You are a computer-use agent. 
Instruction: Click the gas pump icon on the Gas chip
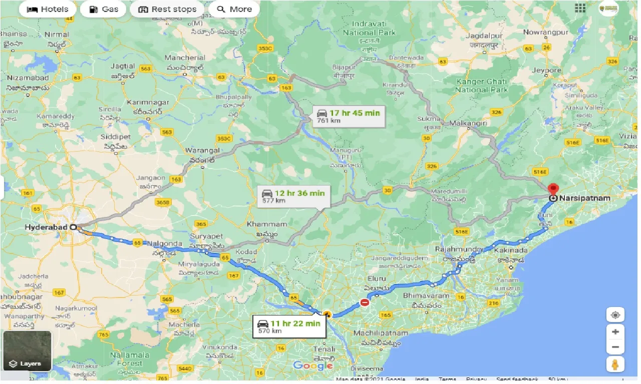point(93,8)
